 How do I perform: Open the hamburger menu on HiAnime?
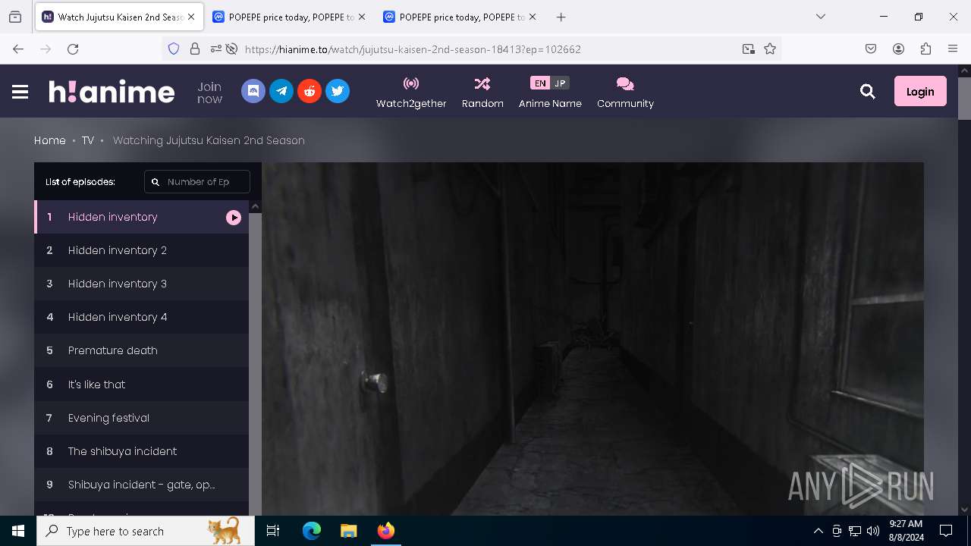click(x=20, y=92)
